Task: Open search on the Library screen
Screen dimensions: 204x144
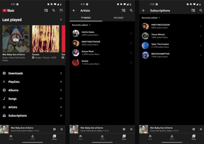Action: (x=54, y=10)
